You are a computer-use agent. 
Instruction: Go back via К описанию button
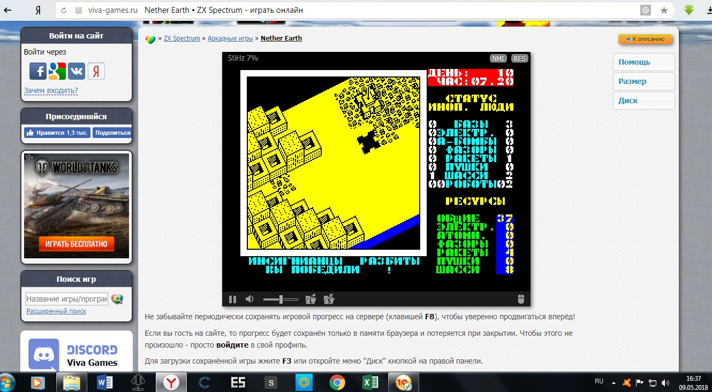pyautogui.click(x=645, y=39)
